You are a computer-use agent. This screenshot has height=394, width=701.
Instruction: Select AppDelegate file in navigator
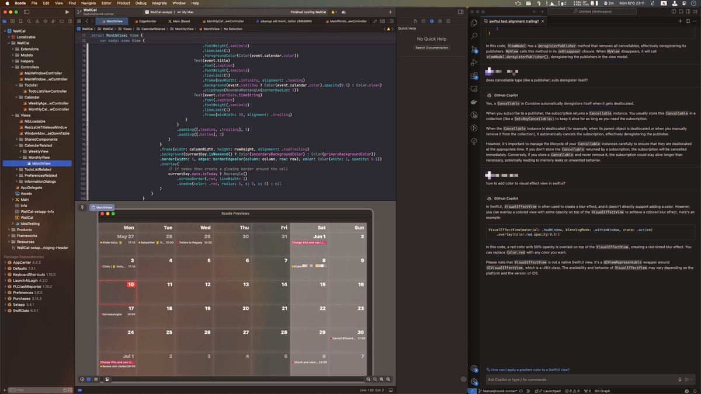pos(32,187)
